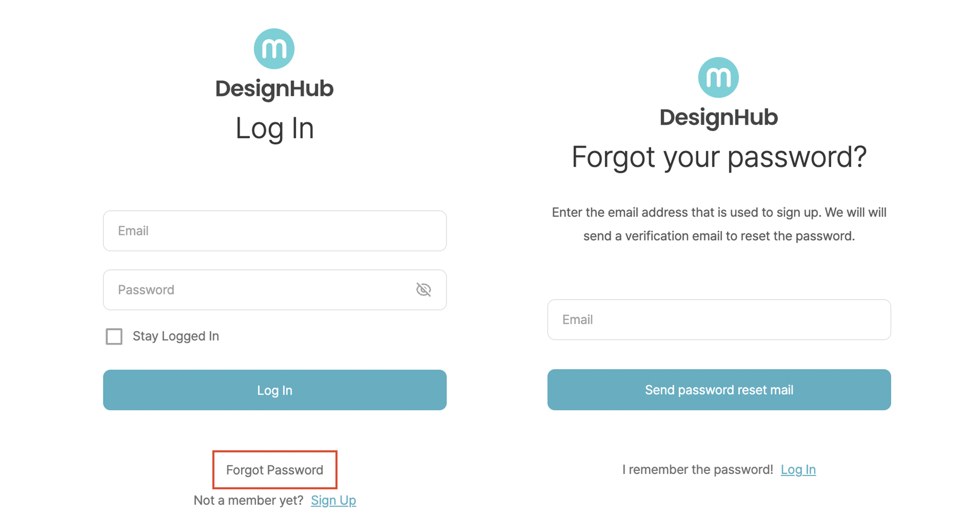Enable the Stay Logged In checkbox
This screenshot has width=978, height=531.
114,336
